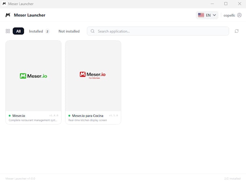This screenshot has width=246, height=182.
Task: Open the EN language dropdown
Action: tap(207, 15)
